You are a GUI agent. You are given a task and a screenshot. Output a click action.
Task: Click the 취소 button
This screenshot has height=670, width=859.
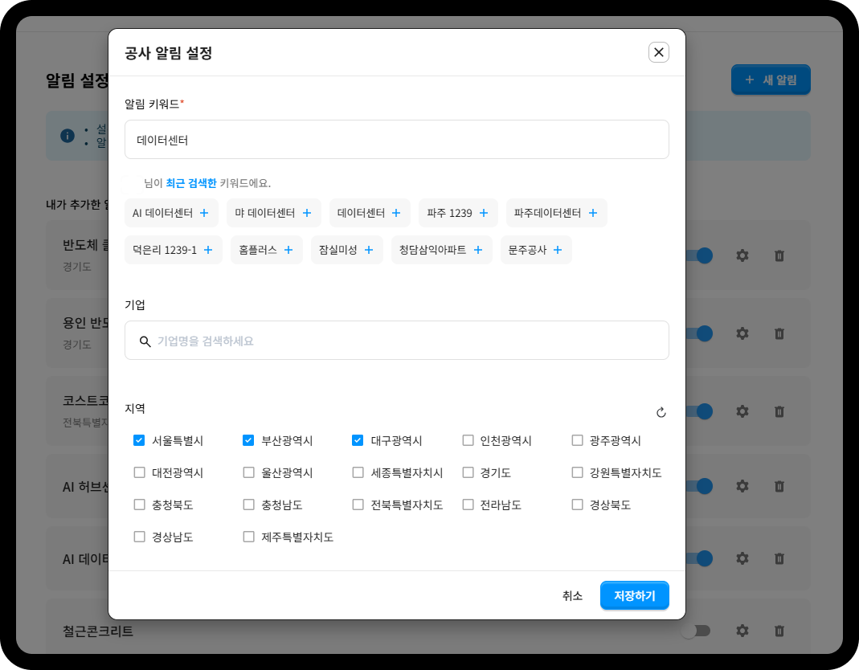point(572,595)
